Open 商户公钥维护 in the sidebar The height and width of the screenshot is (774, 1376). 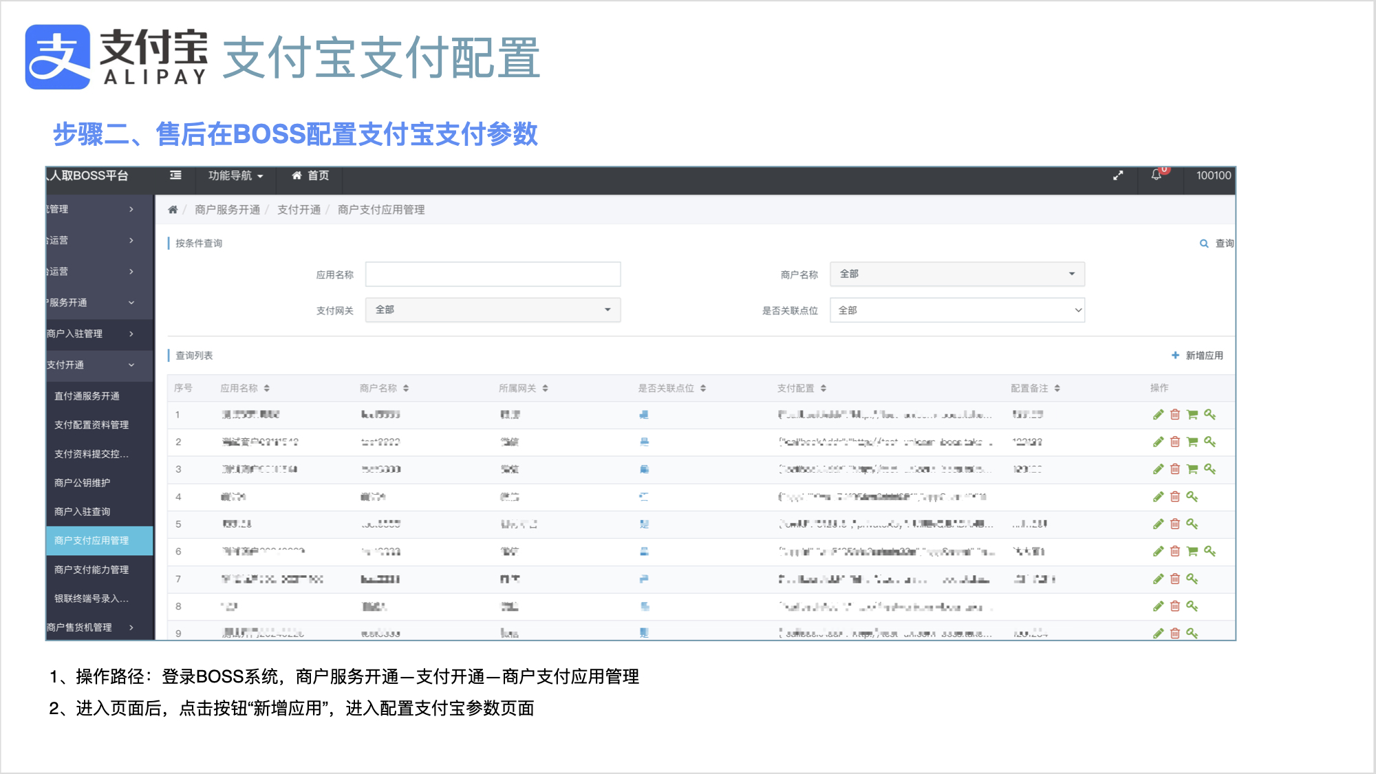coord(83,483)
